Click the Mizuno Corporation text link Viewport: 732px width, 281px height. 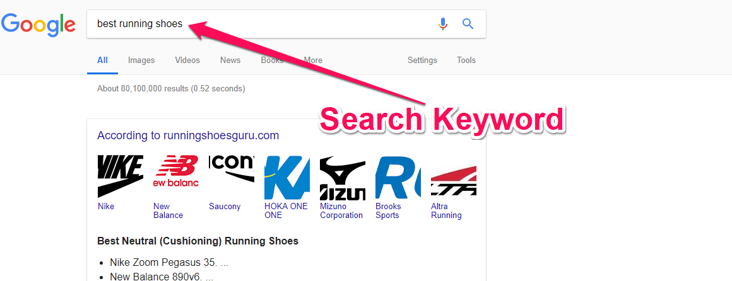[x=341, y=210]
